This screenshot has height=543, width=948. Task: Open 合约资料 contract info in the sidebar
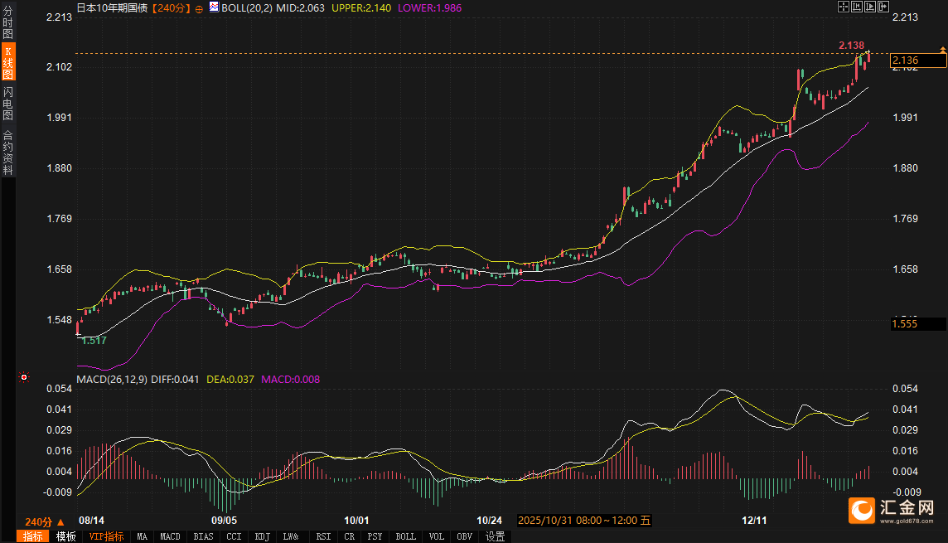click(8, 153)
